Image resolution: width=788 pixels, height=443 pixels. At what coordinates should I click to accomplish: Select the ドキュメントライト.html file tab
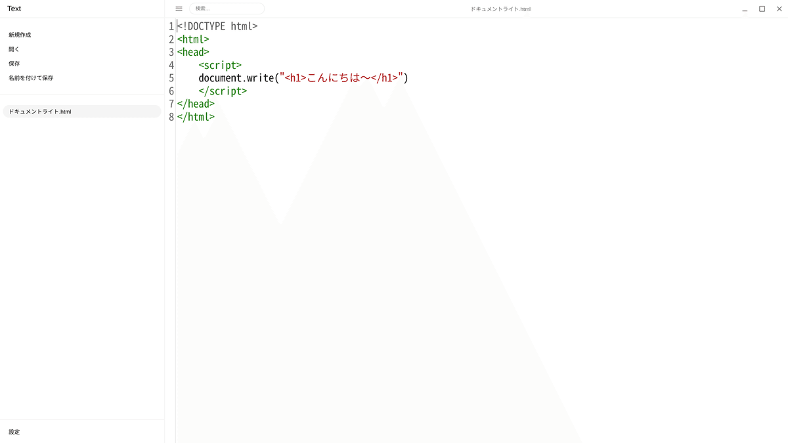pos(82,112)
